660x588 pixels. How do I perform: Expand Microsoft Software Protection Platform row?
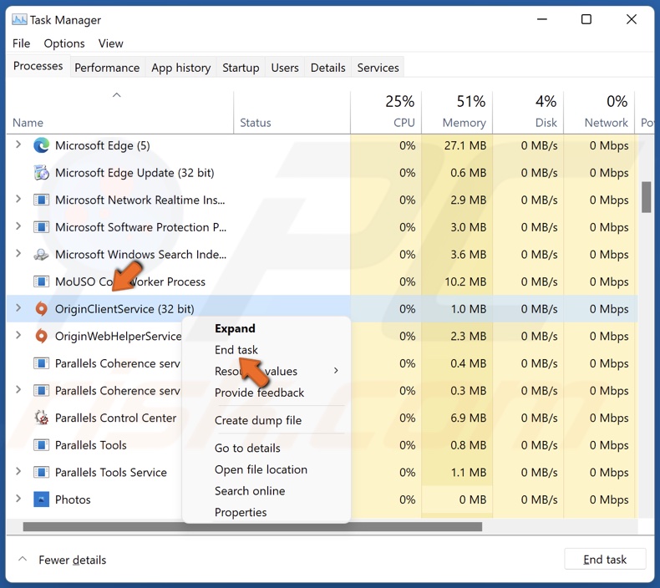tap(18, 226)
